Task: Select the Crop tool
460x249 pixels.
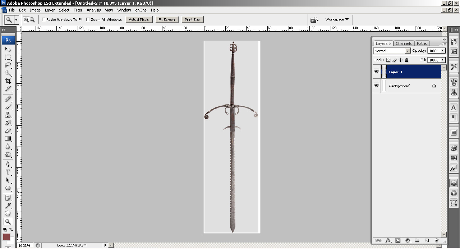Action: click(8, 81)
